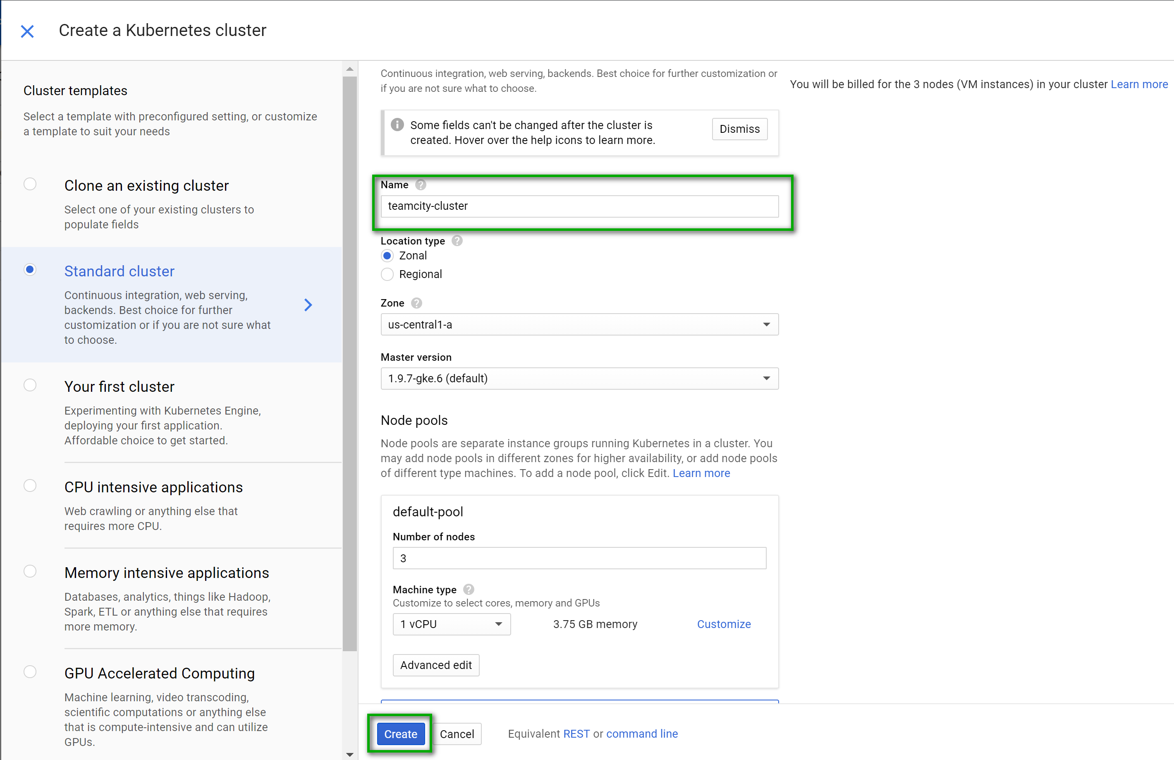The width and height of the screenshot is (1174, 760).
Task: Click help icon next to Name
Action: (x=420, y=185)
